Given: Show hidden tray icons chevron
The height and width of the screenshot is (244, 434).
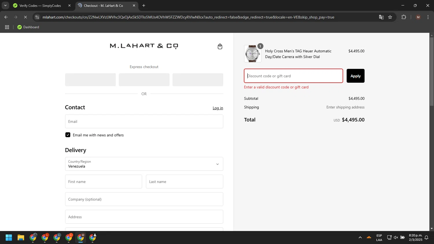Looking at the screenshot, I should 360,238.
